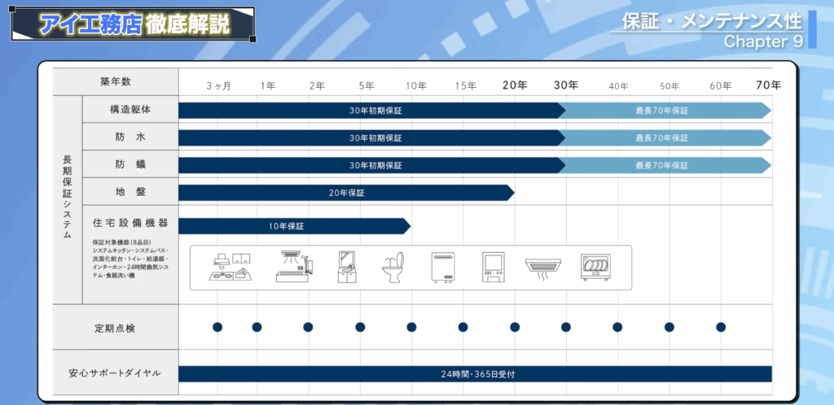Click the 30年 inspection dot
Screen dimensions: 834x405
pyautogui.click(x=566, y=327)
